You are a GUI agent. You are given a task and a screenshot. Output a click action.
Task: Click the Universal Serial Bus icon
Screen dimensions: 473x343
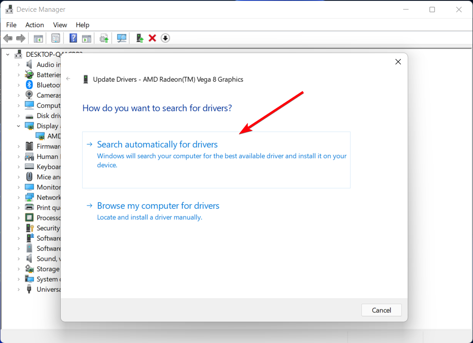tap(29, 289)
